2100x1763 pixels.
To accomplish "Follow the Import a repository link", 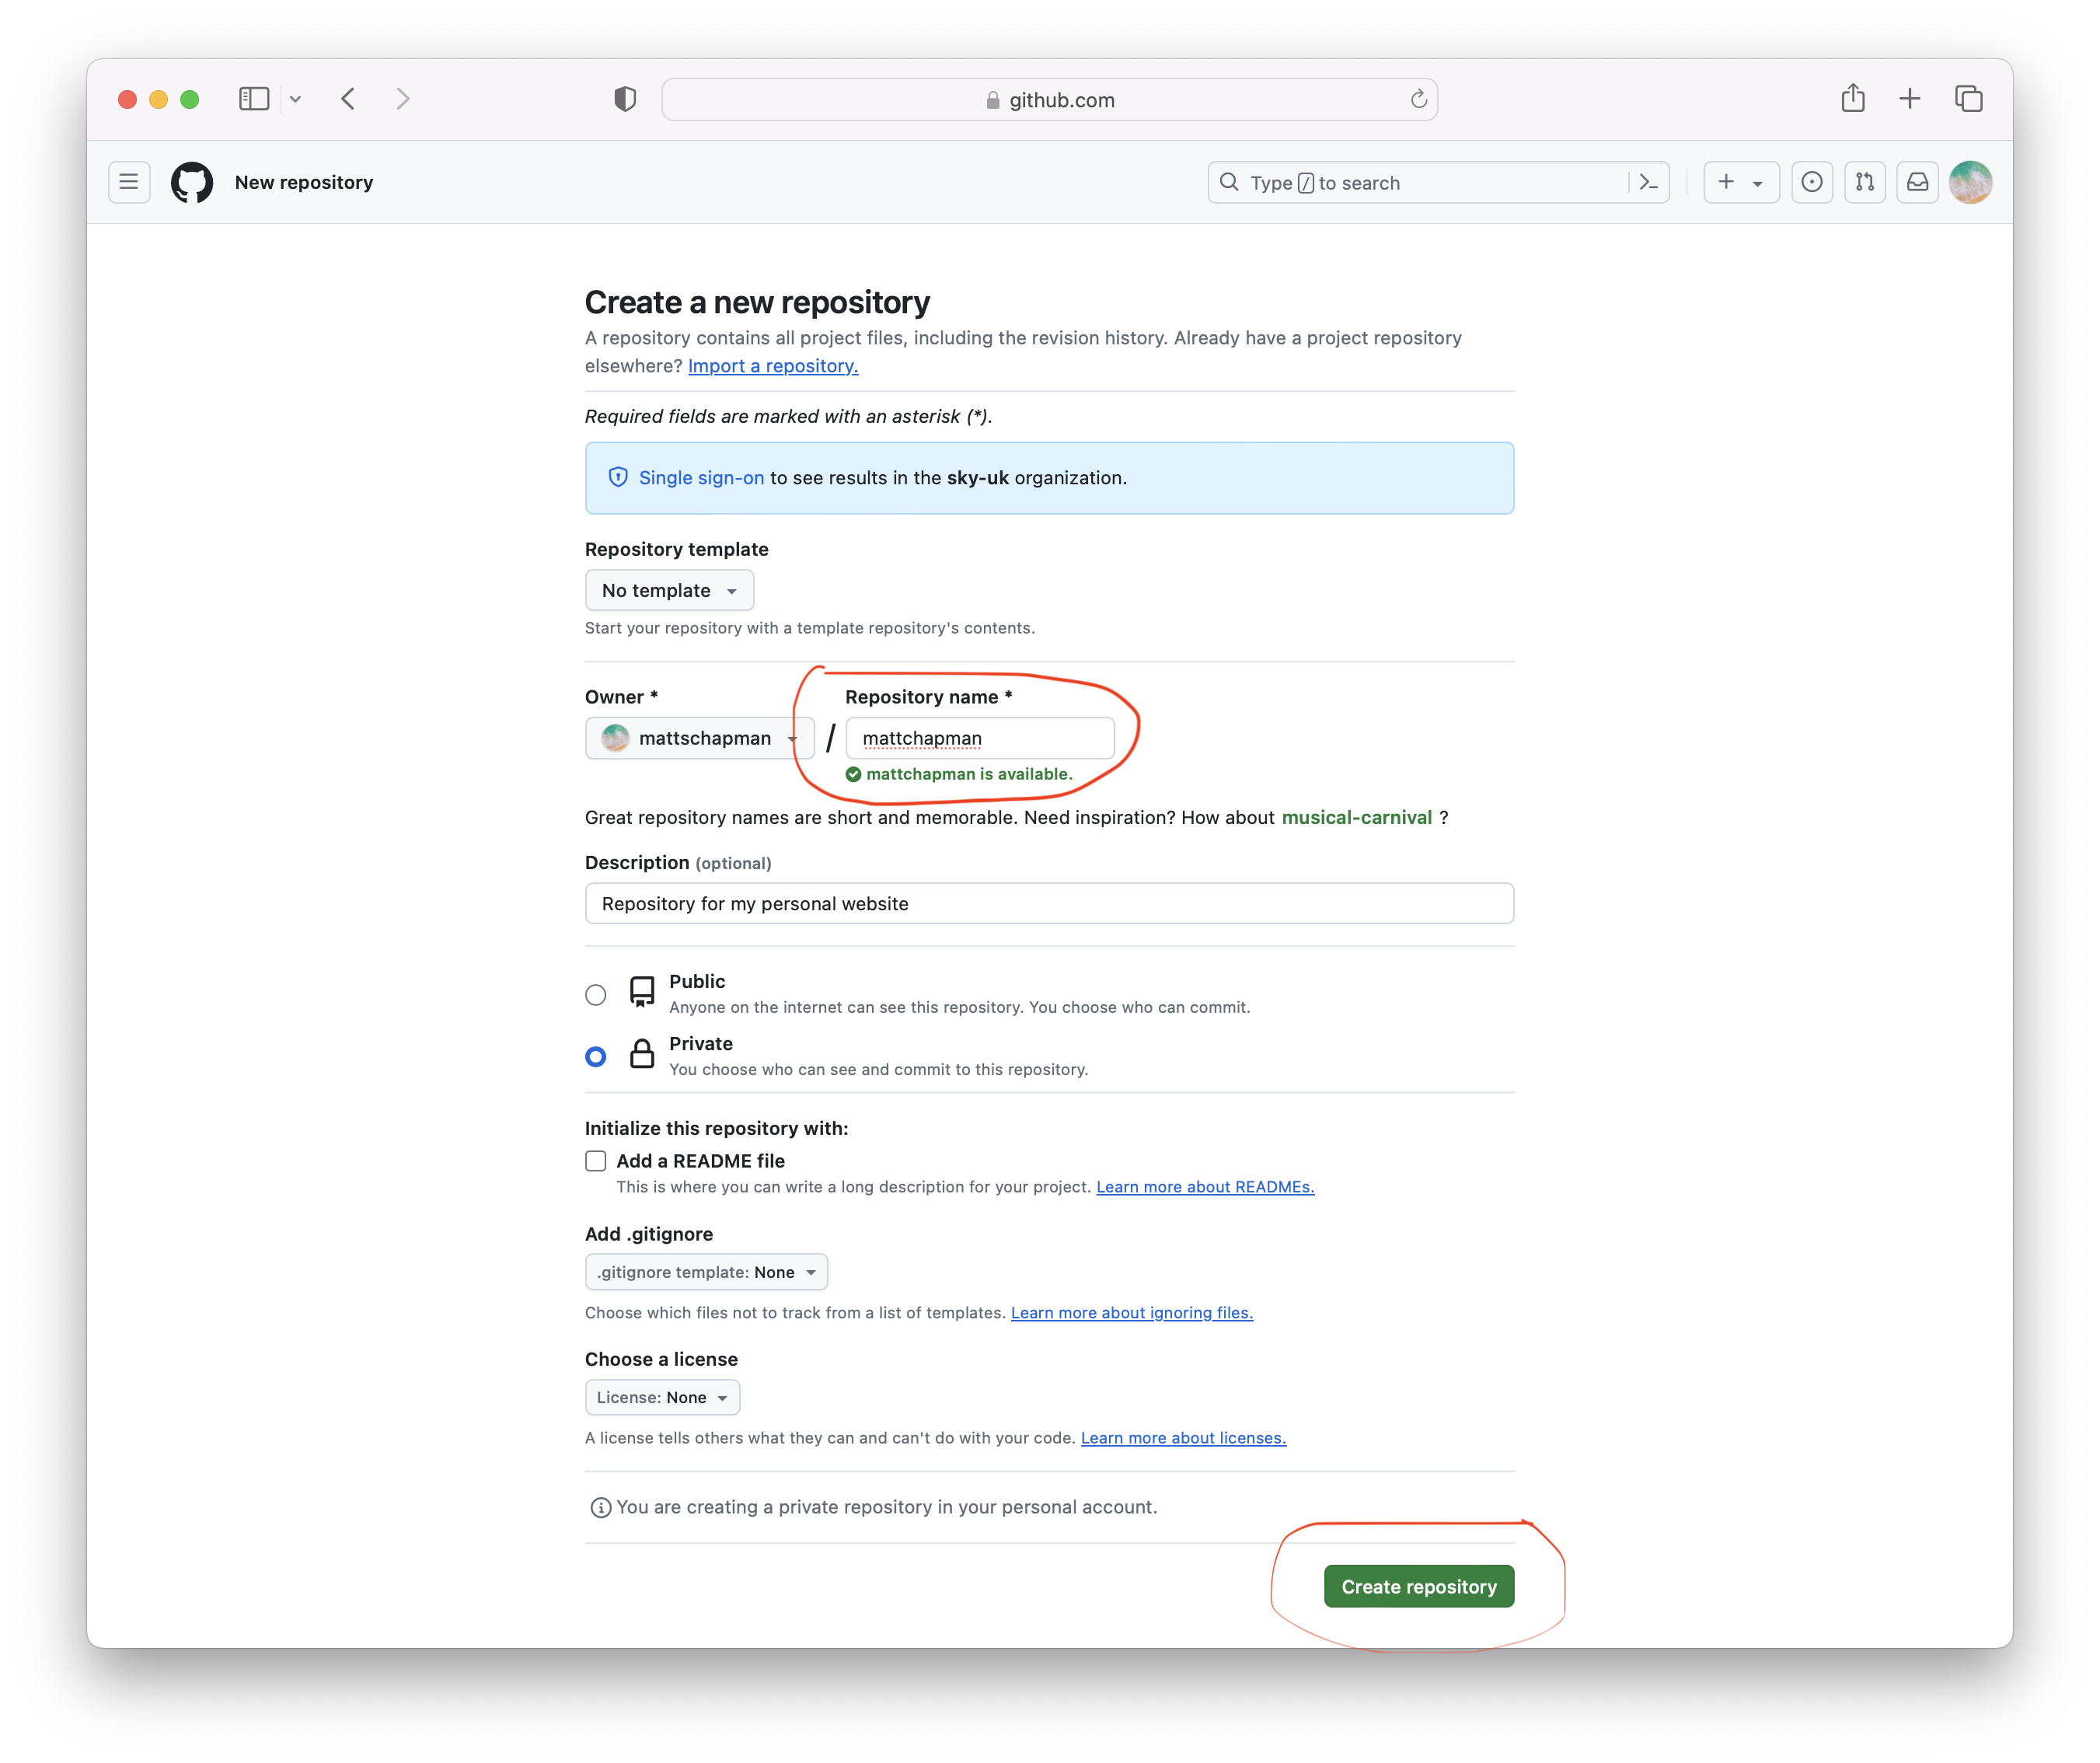I will 772,366.
